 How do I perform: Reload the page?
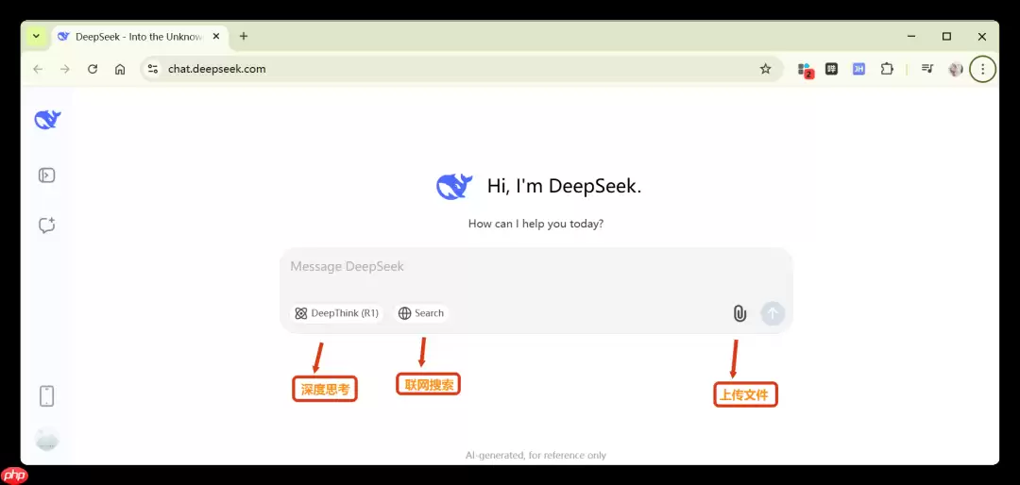click(93, 69)
